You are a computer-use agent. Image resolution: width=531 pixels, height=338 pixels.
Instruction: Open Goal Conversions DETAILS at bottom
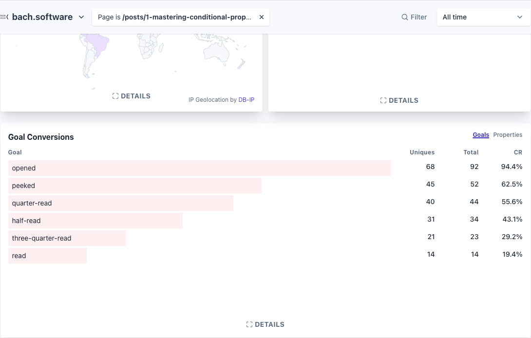[x=265, y=324]
